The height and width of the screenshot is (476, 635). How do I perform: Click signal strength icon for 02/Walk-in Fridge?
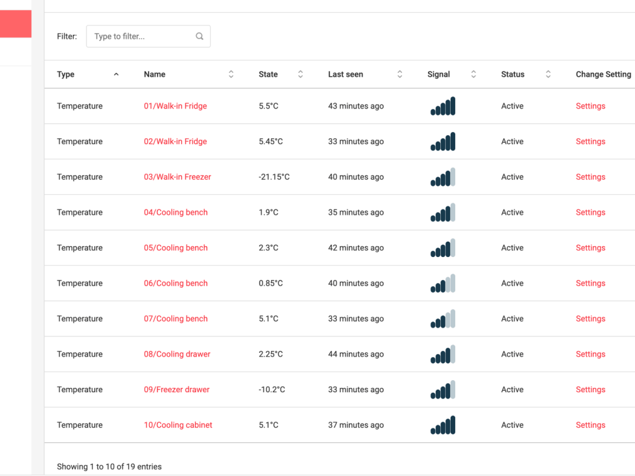point(443,142)
